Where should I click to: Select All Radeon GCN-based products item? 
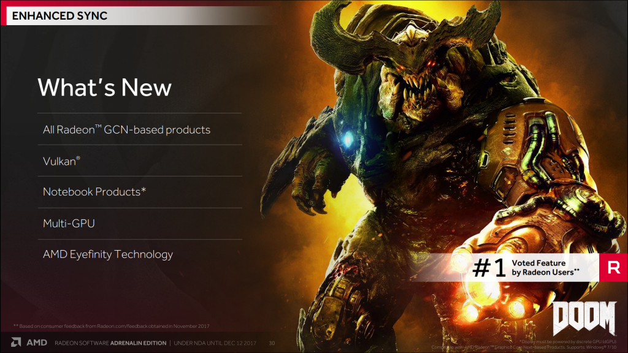click(x=126, y=130)
